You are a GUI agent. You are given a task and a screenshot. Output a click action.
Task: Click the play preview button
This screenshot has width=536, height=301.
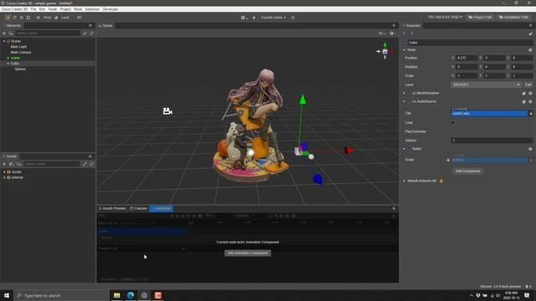254,18
